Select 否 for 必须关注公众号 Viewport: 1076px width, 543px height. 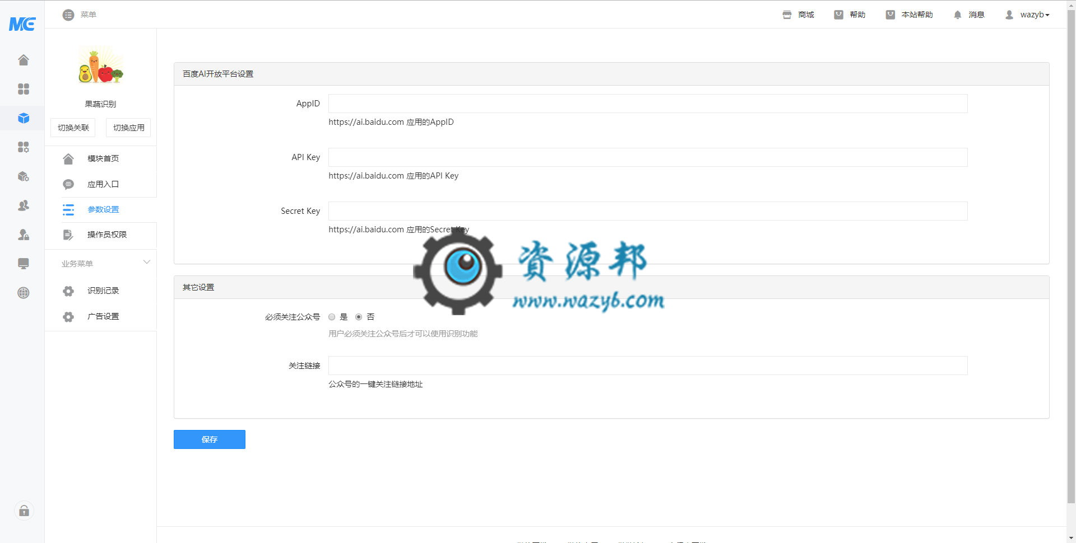[359, 317]
